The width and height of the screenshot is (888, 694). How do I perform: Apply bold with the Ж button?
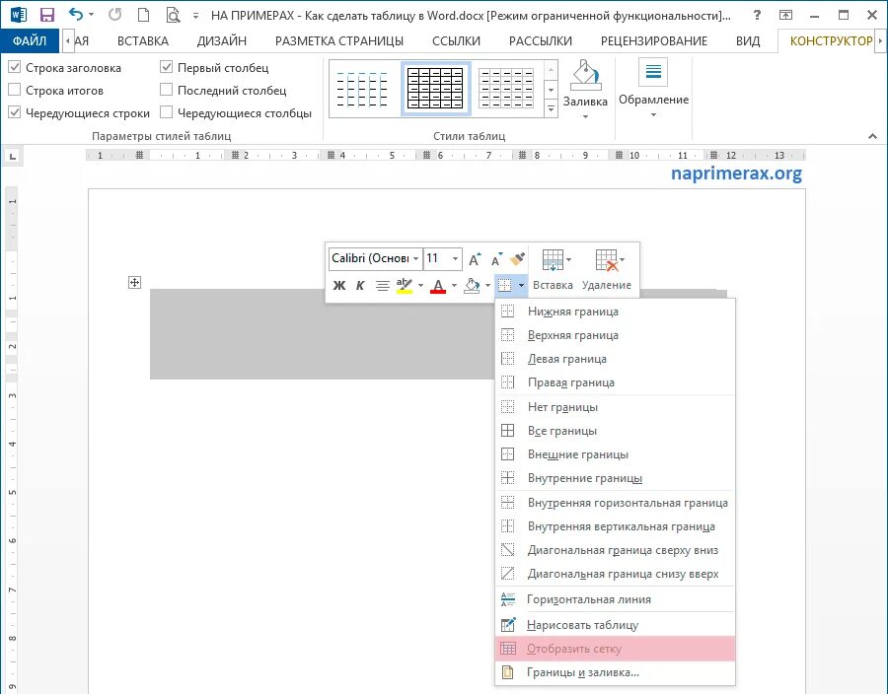click(x=338, y=286)
